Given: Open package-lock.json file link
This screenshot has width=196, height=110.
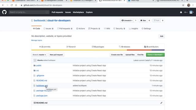Looking at the screenshot, I should coord(44,90).
